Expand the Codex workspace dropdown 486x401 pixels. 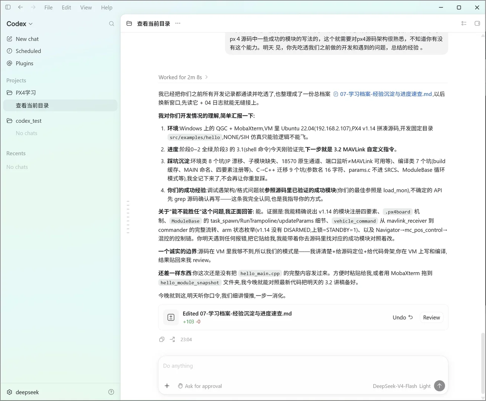[x=20, y=24]
